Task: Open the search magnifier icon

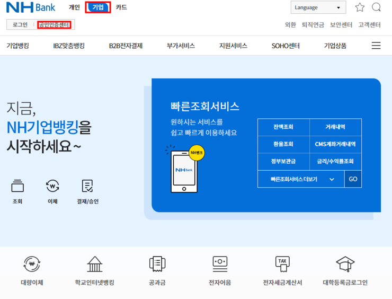Action: (376, 7)
